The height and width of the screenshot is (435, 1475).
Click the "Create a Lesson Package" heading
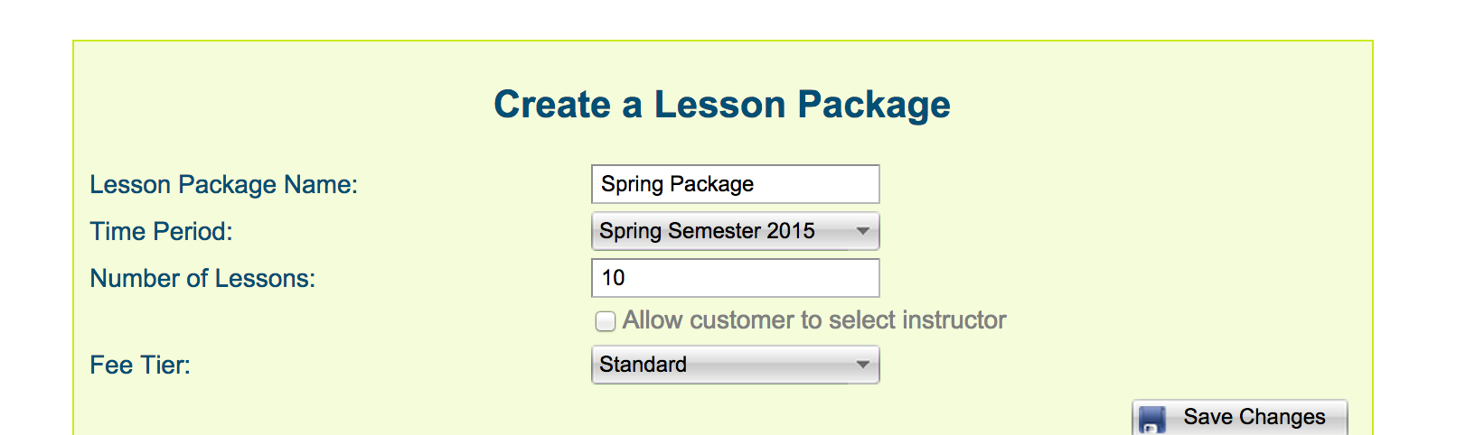(x=721, y=105)
